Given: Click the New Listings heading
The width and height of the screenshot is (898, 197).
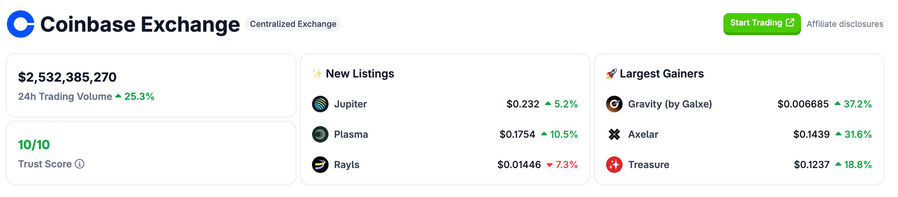Looking at the screenshot, I should [x=359, y=74].
